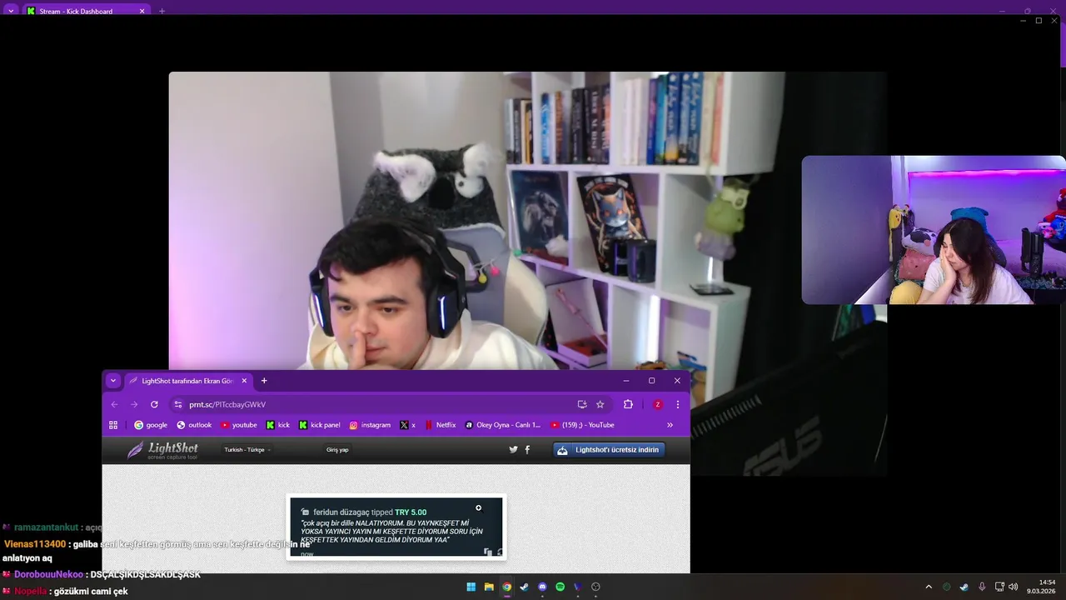Screen dimensions: 1066x600
Task: Open the Chrome profile avatar 'Z'
Action: (x=658, y=404)
